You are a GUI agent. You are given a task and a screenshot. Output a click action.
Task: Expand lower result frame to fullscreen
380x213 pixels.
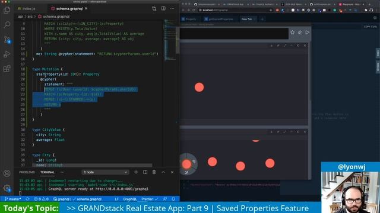coord(285,131)
